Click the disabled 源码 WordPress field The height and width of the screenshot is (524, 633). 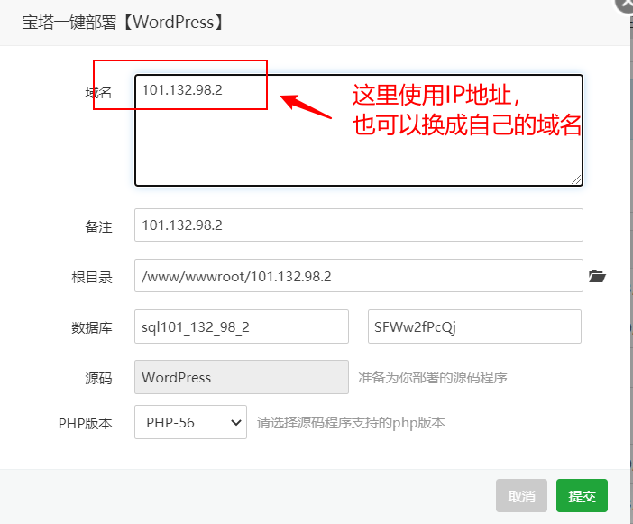point(242,377)
